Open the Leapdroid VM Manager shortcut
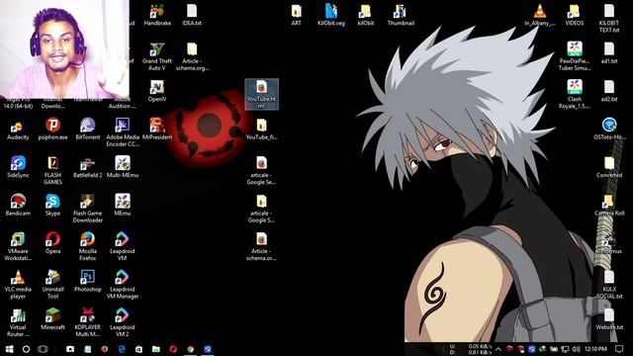This screenshot has height=356, width=633. point(123,285)
